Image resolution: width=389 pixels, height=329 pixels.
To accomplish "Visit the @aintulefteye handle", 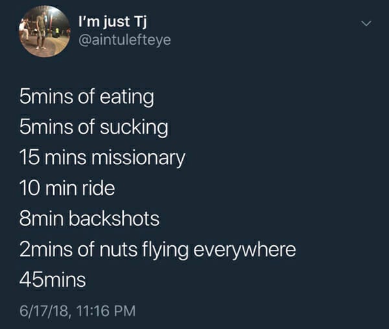I will (x=124, y=40).
